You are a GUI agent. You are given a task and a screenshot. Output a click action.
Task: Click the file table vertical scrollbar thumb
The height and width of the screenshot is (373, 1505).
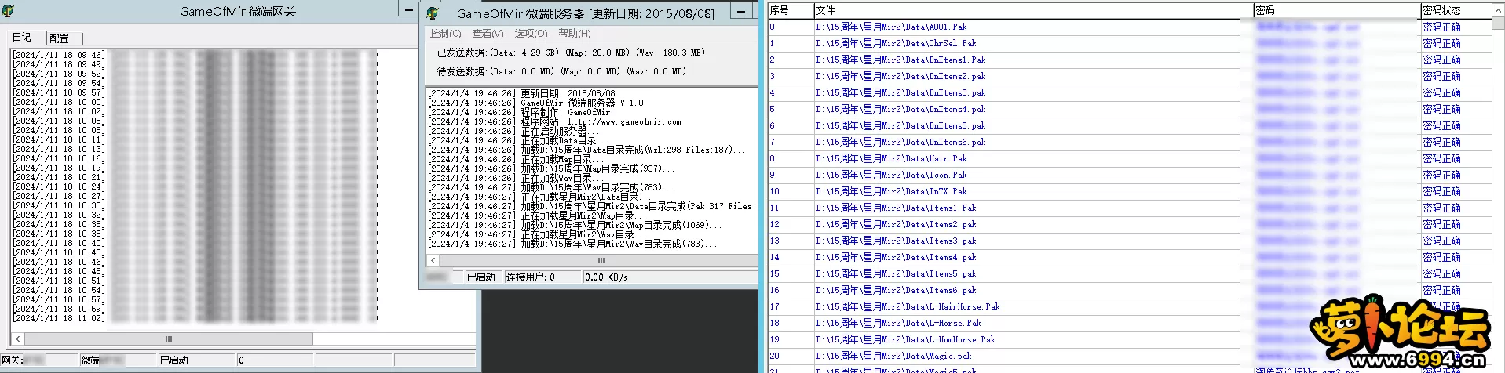pyautogui.click(x=1498, y=24)
